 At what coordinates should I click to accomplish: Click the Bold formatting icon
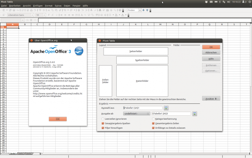(49, 15)
